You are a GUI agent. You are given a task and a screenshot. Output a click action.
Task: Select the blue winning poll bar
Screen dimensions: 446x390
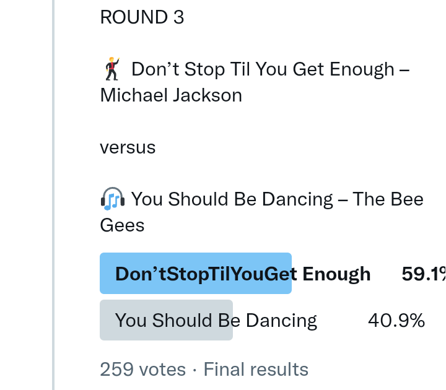click(x=195, y=273)
